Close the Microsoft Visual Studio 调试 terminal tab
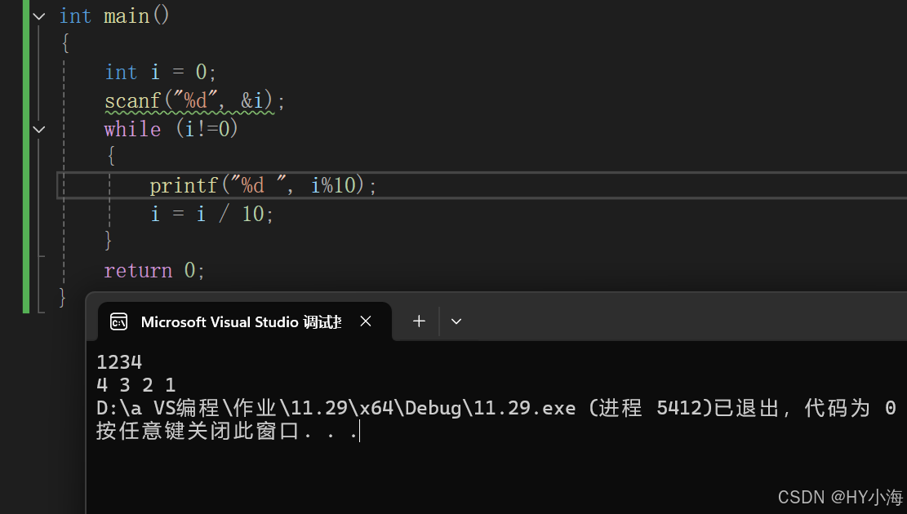The image size is (907, 514). (x=365, y=321)
